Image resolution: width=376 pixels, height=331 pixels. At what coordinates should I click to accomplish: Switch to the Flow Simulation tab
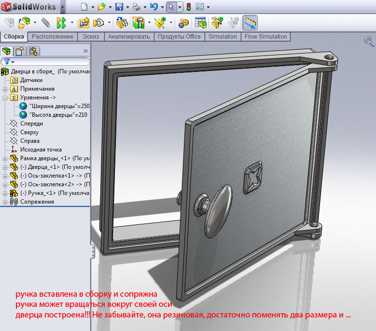click(x=265, y=37)
